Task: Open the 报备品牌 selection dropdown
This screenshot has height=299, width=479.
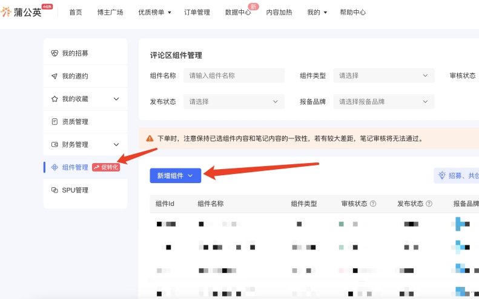Action: pos(383,101)
